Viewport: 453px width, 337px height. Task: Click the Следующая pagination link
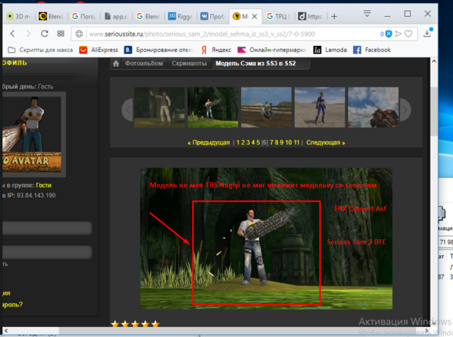pyautogui.click(x=326, y=142)
